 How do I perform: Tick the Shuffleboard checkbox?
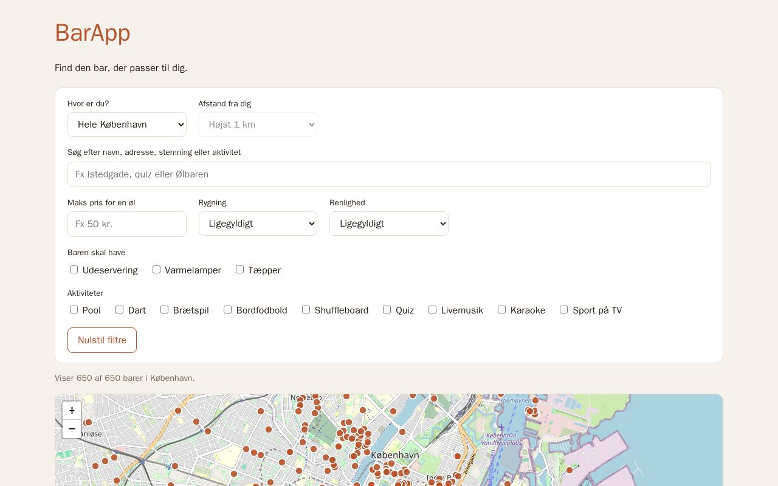306,310
